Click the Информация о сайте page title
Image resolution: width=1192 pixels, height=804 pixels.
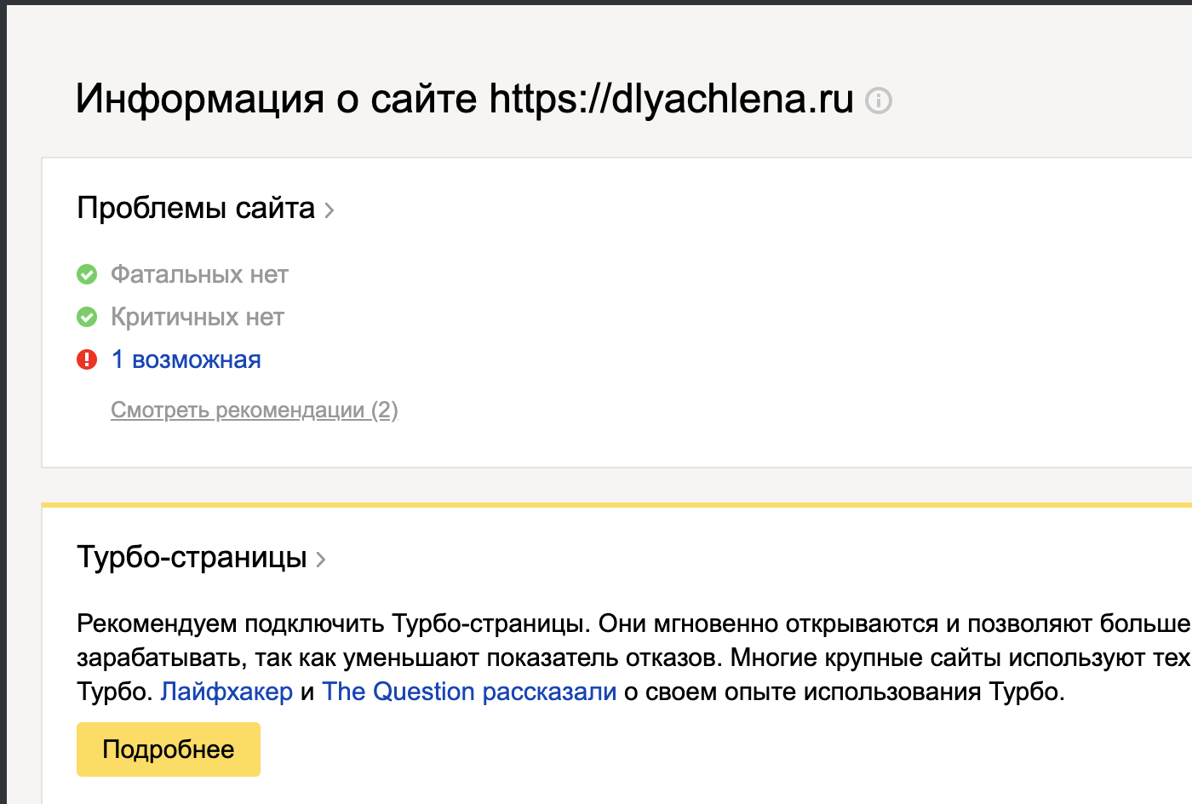pyautogui.click(x=276, y=99)
